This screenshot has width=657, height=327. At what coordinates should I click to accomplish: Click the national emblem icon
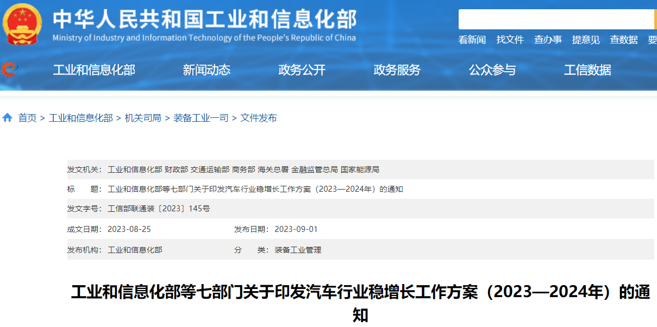click(22, 23)
